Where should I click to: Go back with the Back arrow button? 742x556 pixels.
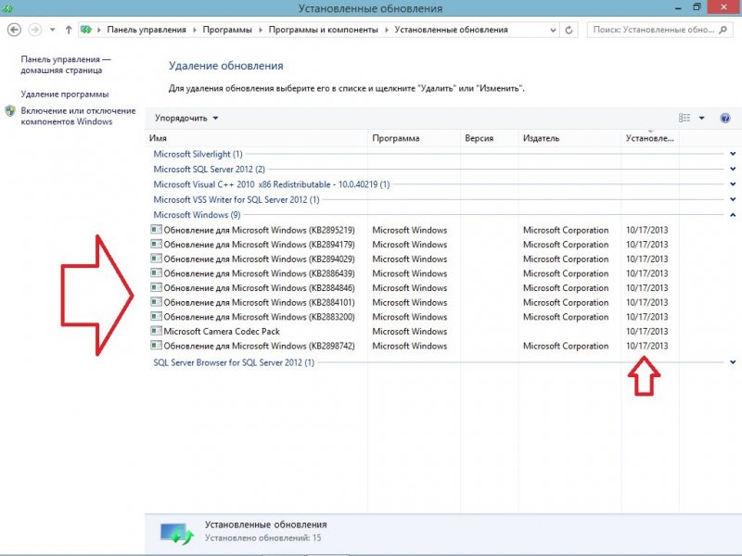pos(14,30)
